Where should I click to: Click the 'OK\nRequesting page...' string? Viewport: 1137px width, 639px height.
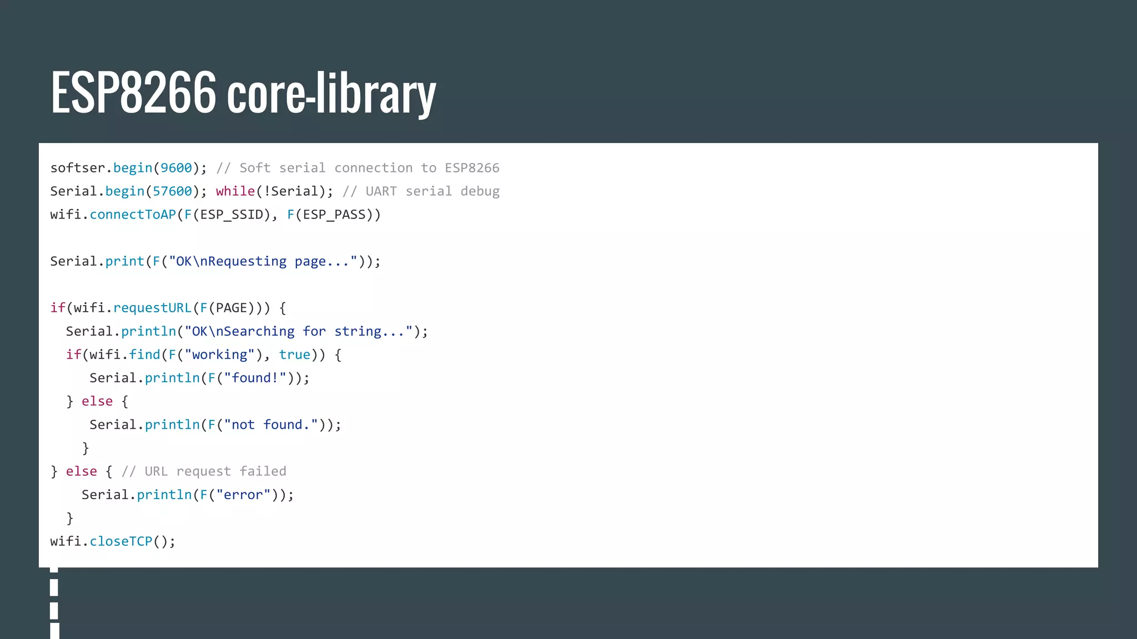click(x=263, y=261)
